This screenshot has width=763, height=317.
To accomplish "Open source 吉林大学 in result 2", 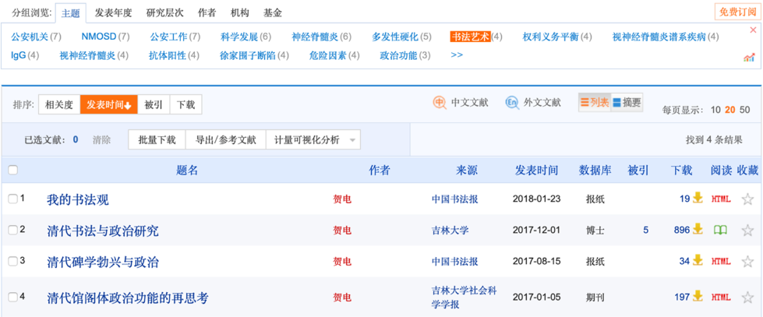I will tap(450, 230).
